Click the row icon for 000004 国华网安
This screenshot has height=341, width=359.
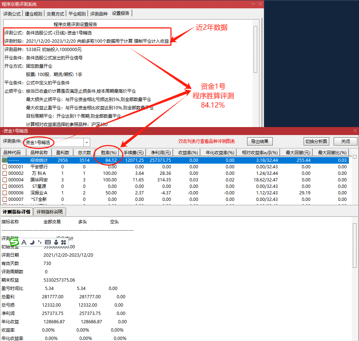click(5, 180)
